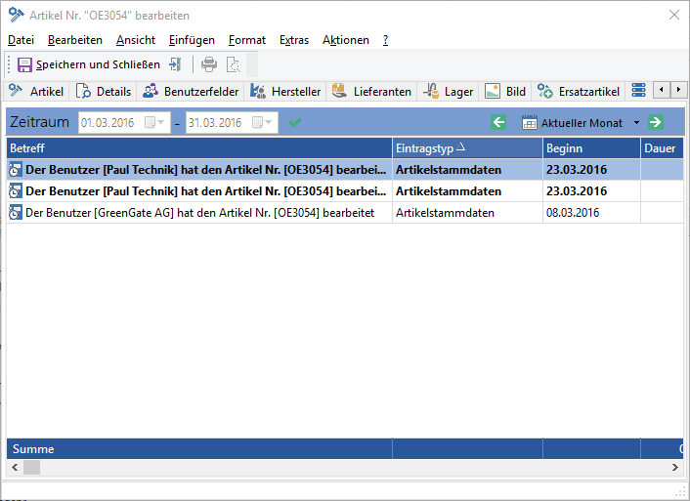Screen dimensions: 690x501
Task: Switch to the Bild tab
Action: click(505, 91)
